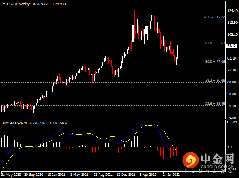The image size is (239, 178).
Task: Click price axis value 71.30
Action: [x=231, y=70]
